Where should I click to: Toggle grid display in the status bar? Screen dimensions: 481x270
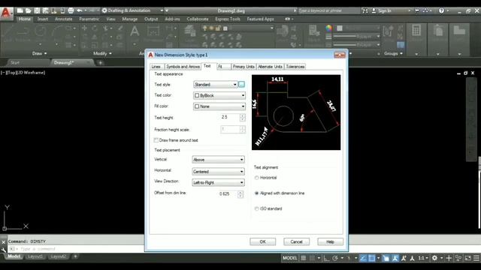click(x=304, y=258)
